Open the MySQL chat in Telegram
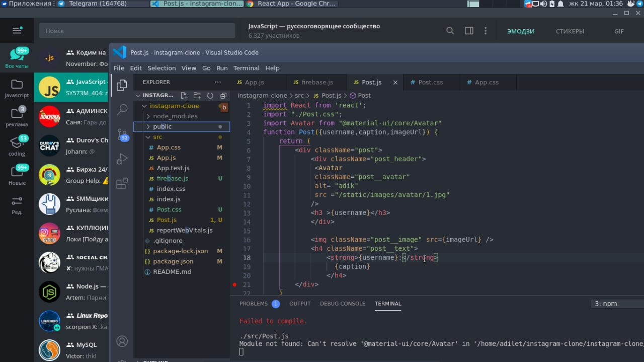This screenshot has width=644, height=362. (71, 350)
